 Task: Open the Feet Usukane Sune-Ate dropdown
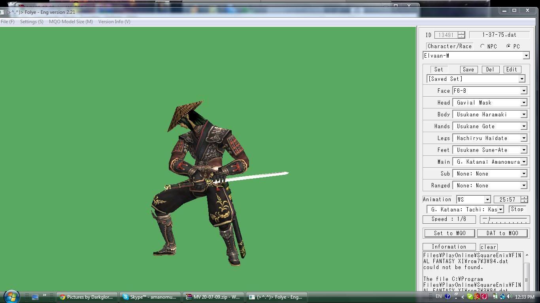click(x=523, y=150)
